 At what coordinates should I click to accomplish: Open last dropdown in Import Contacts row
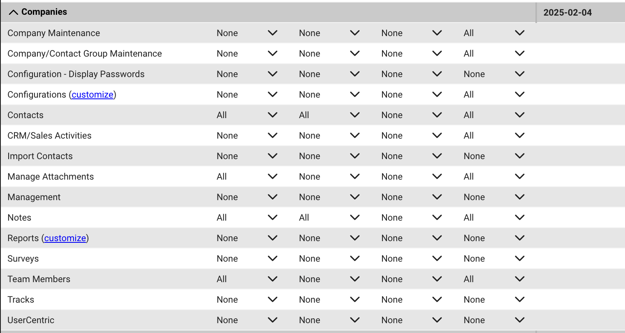pos(493,156)
